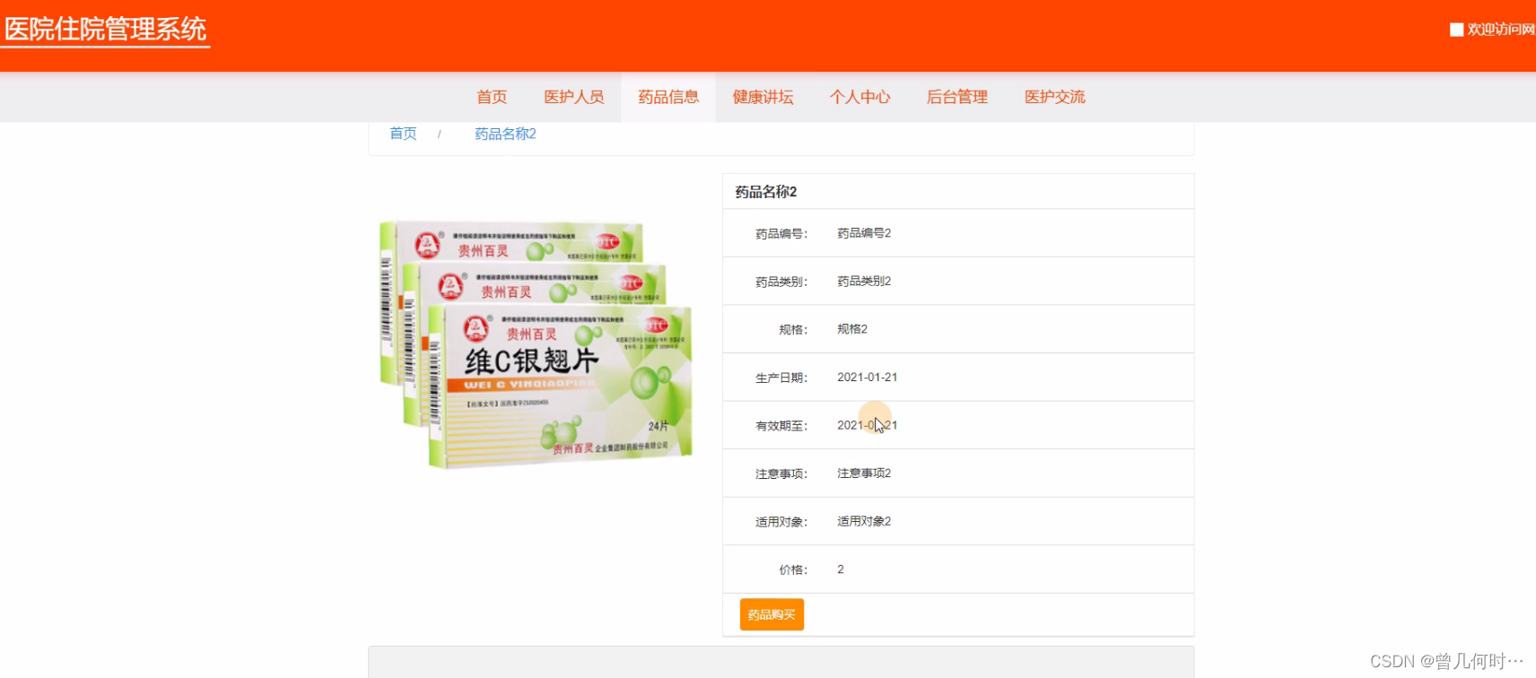
Task: Click the 维C银翘片 medicine product image
Action: pos(536,344)
